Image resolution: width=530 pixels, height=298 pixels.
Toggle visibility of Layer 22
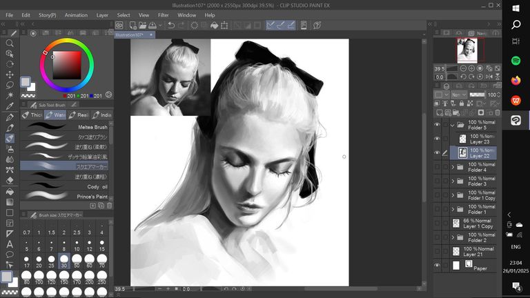pyautogui.click(x=437, y=152)
